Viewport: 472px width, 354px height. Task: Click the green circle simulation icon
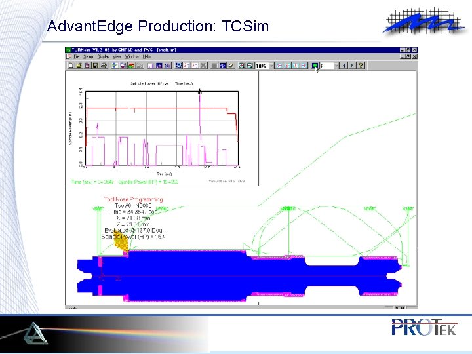pyautogui.click(x=315, y=66)
